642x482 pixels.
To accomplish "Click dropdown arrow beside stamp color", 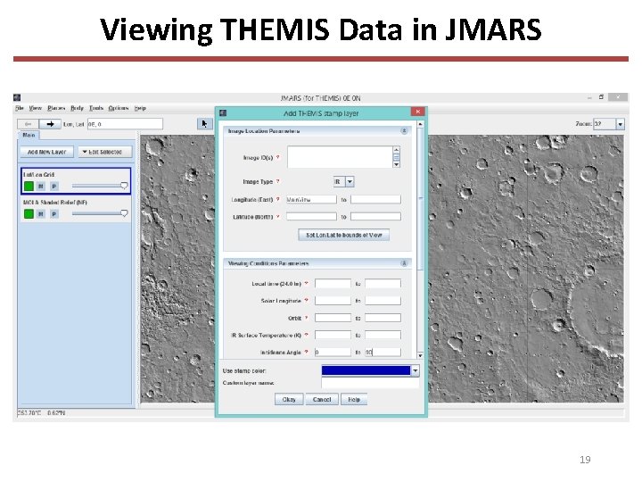I will pyautogui.click(x=415, y=370).
